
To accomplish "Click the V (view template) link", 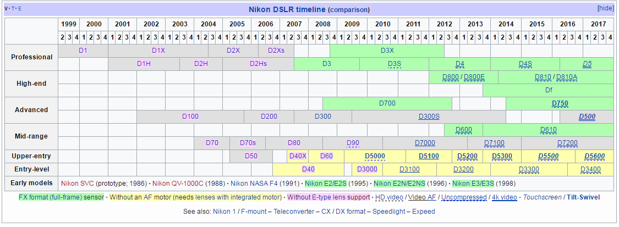I will coord(7,9).
